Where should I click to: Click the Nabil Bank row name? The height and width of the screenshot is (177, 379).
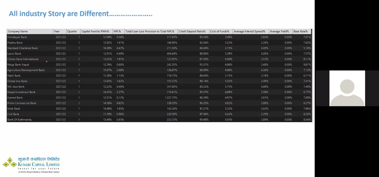[14, 76]
